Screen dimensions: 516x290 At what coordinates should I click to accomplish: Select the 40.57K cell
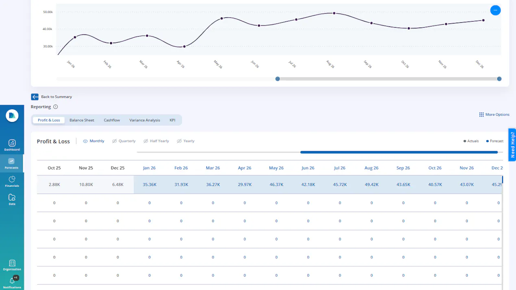click(435, 184)
